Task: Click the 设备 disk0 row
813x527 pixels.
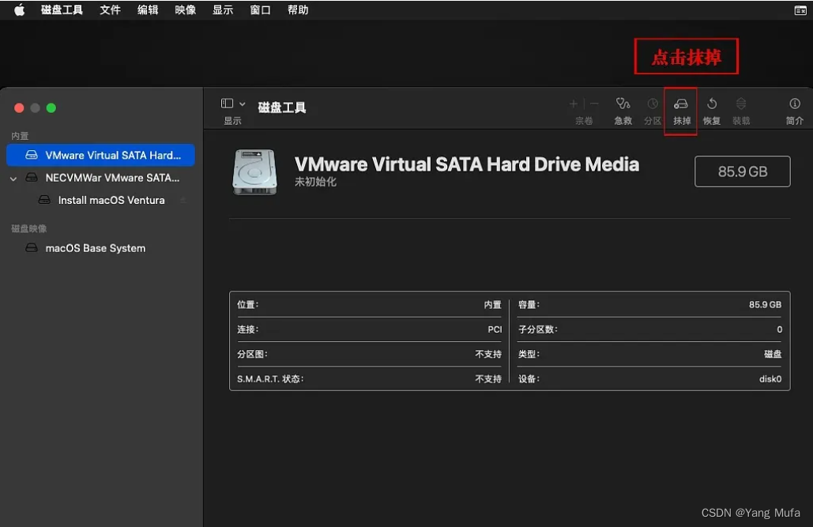Action: coord(649,379)
